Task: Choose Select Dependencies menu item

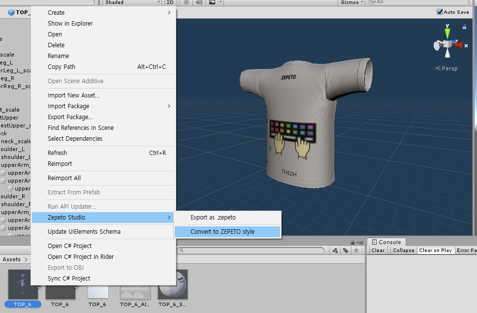Action: tap(103, 138)
